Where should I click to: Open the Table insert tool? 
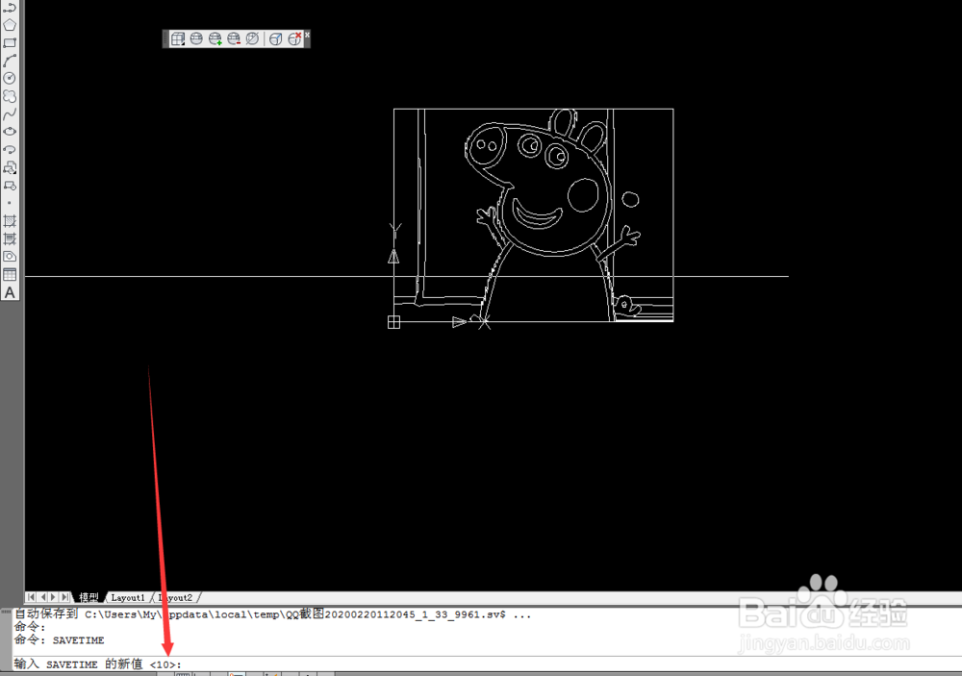[x=10, y=274]
